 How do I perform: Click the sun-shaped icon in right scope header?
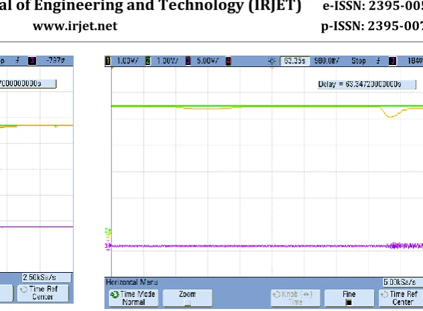coord(272,61)
